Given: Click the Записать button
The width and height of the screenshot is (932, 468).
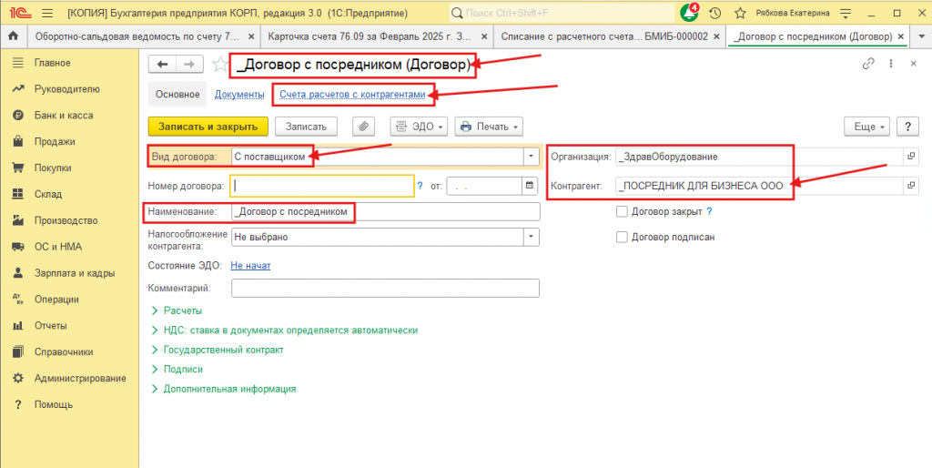Looking at the screenshot, I should [306, 126].
